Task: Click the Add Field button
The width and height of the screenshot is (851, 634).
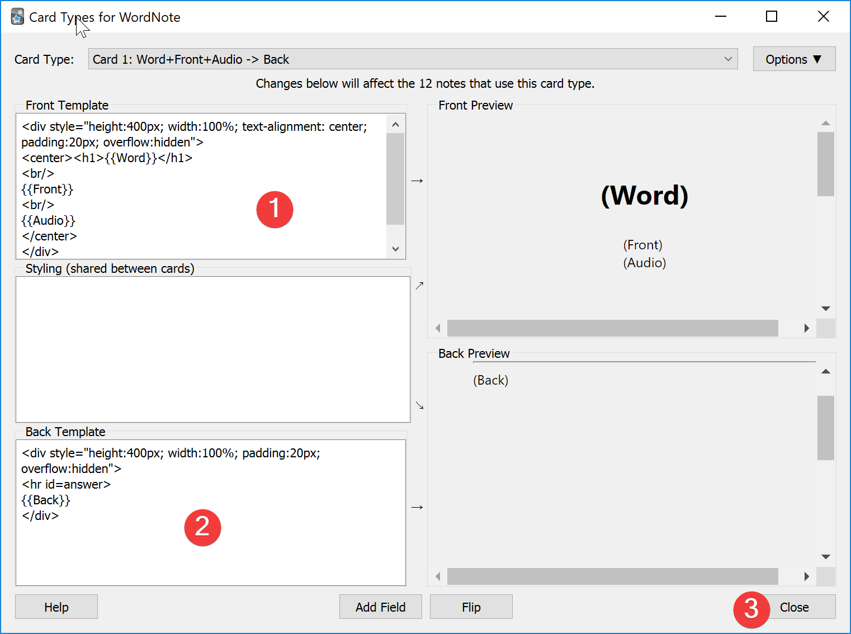Action: click(380, 607)
